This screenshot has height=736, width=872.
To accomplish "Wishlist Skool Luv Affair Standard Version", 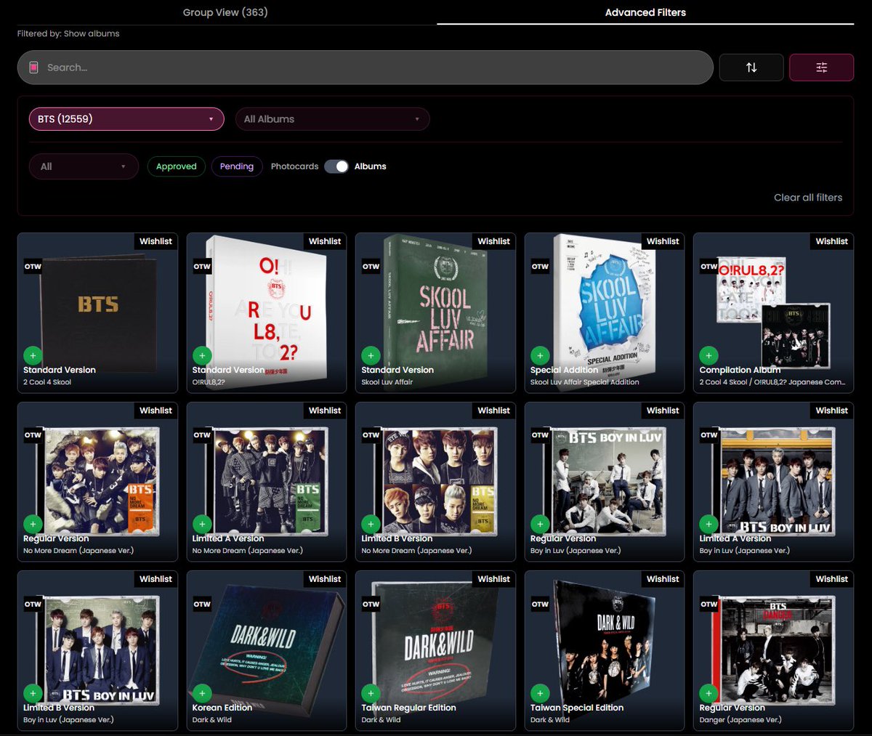I will click(x=493, y=241).
